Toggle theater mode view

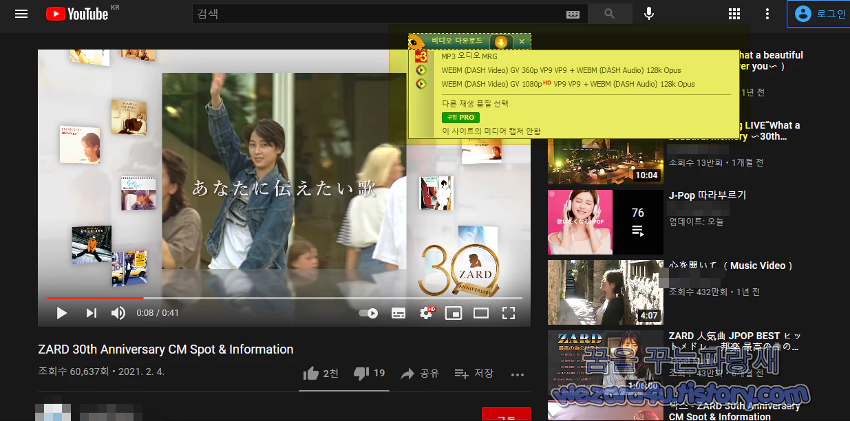click(481, 313)
